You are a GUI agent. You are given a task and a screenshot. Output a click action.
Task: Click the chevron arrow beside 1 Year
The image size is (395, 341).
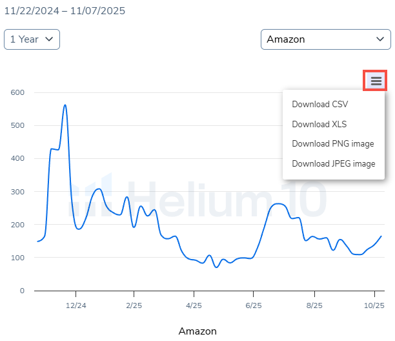(50, 39)
